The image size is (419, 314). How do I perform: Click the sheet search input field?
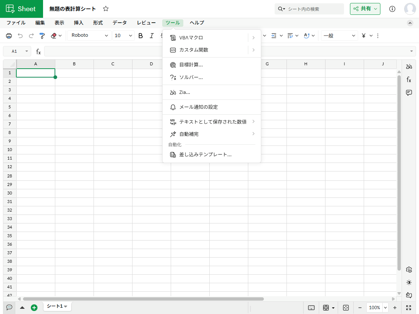(x=314, y=9)
